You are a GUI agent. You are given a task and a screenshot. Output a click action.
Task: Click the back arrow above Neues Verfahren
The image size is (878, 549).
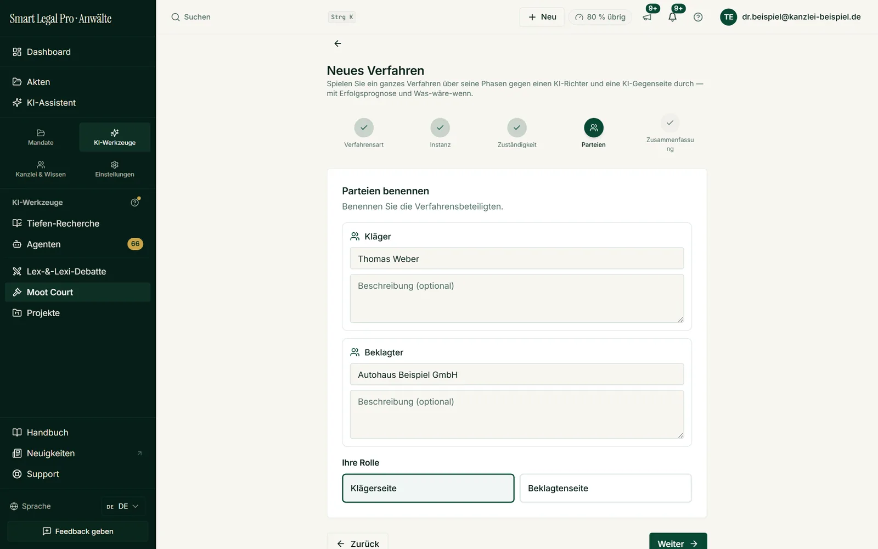337,43
